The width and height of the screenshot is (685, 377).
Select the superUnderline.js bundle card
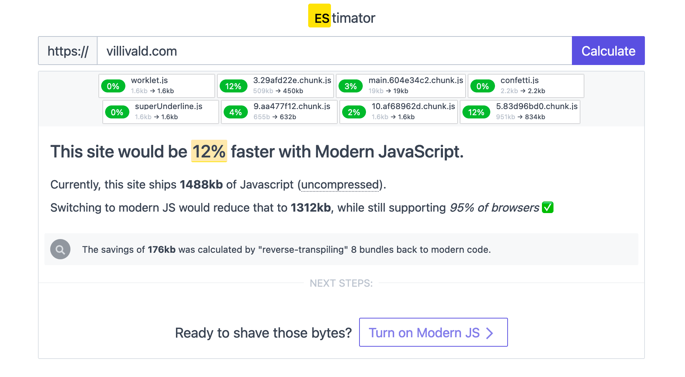[161, 112]
